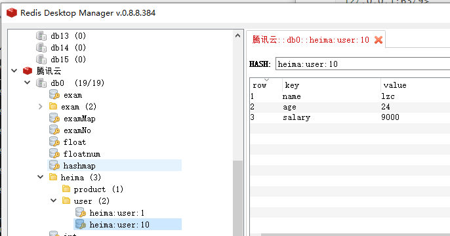Open the exam key

tap(73, 95)
